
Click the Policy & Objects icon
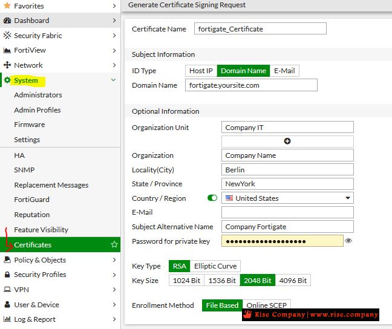[x=7, y=259]
